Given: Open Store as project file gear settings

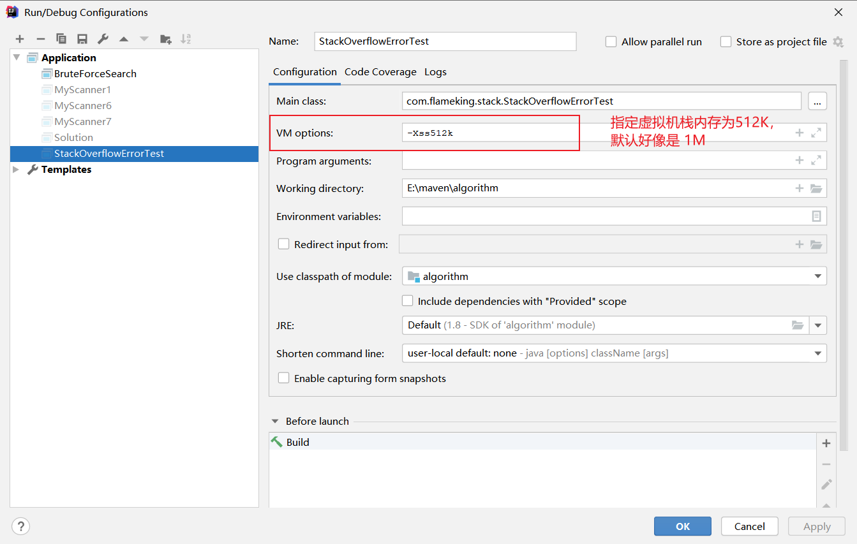Looking at the screenshot, I should tap(838, 42).
